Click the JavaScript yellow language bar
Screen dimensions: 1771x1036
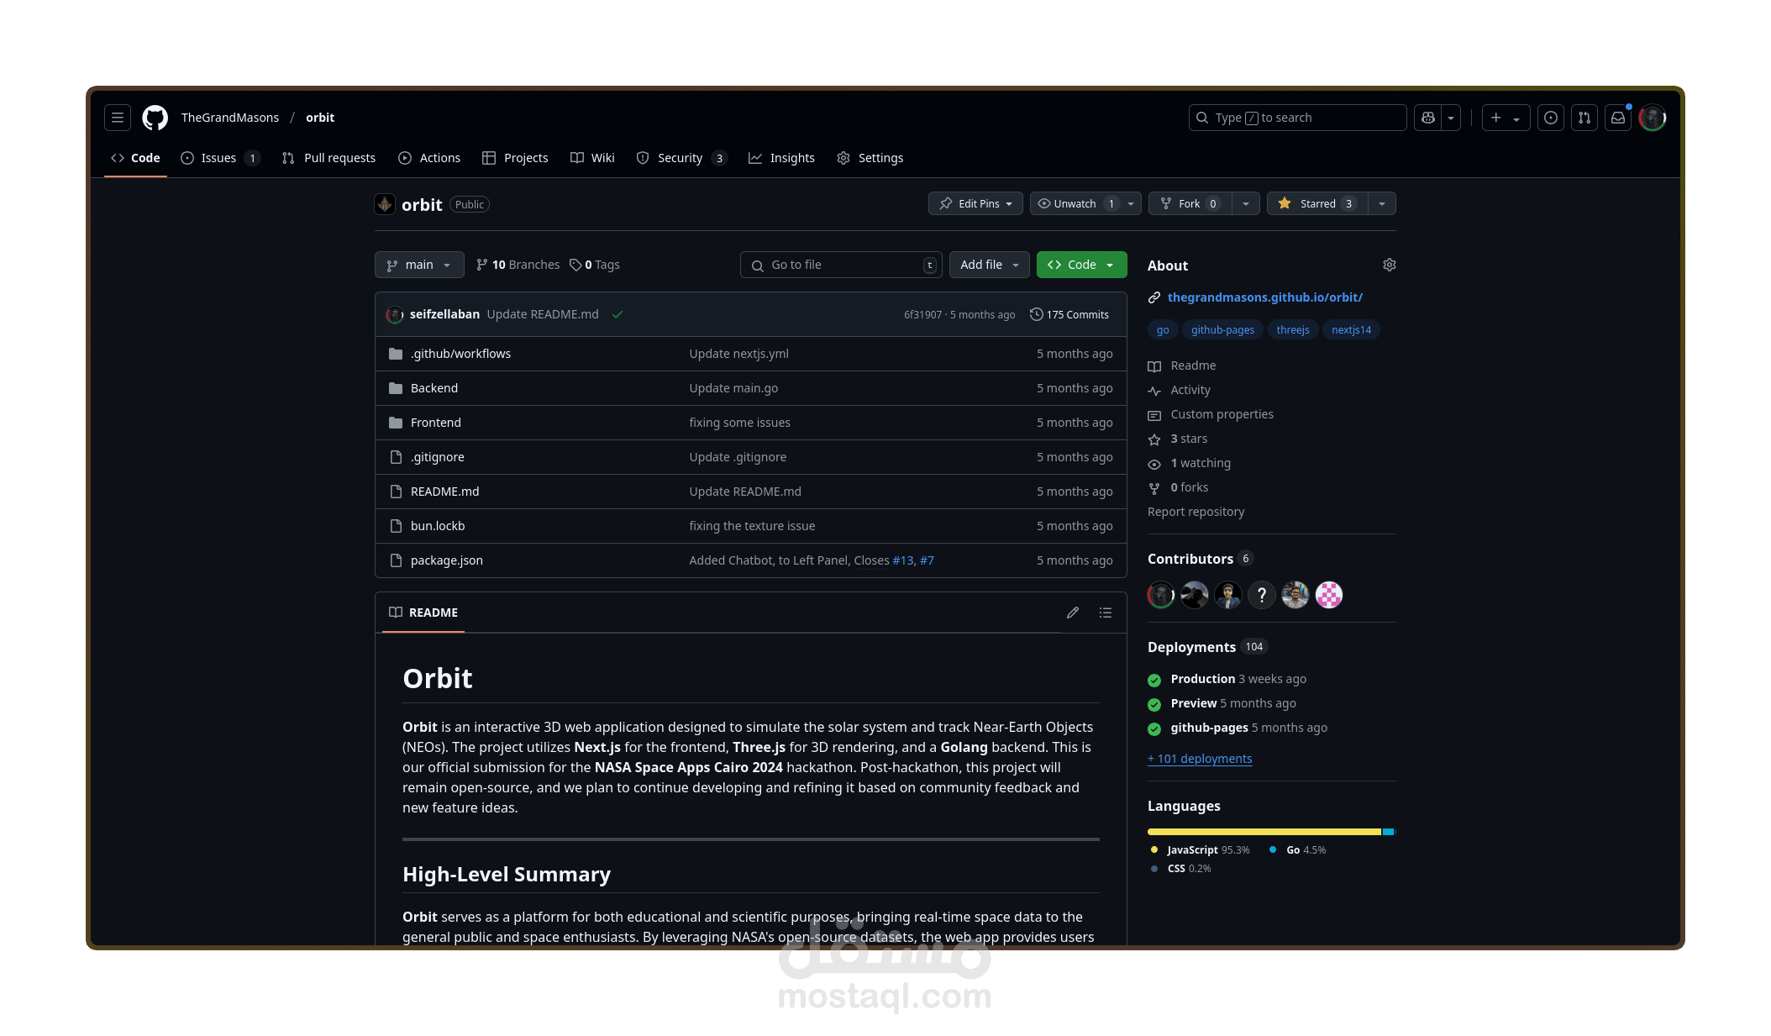[x=1264, y=832]
